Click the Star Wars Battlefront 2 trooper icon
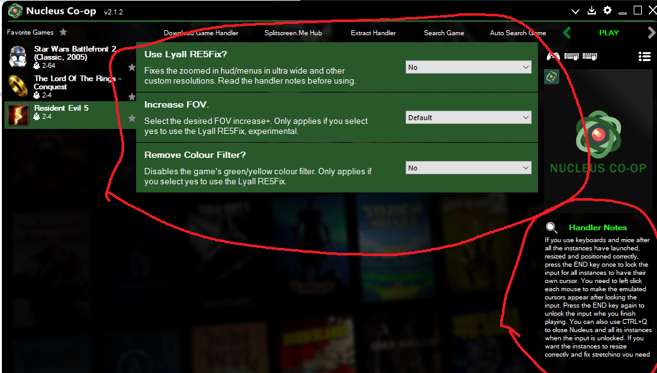Image resolution: width=657 pixels, height=373 pixels. click(x=18, y=57)
